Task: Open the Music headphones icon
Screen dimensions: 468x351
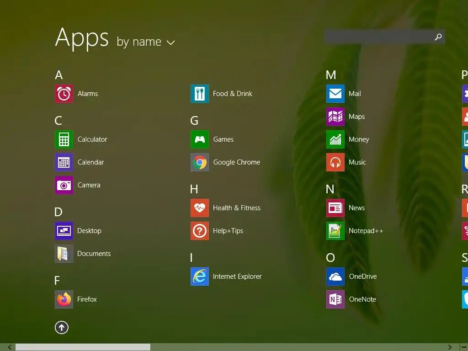Action: point(335,162)
